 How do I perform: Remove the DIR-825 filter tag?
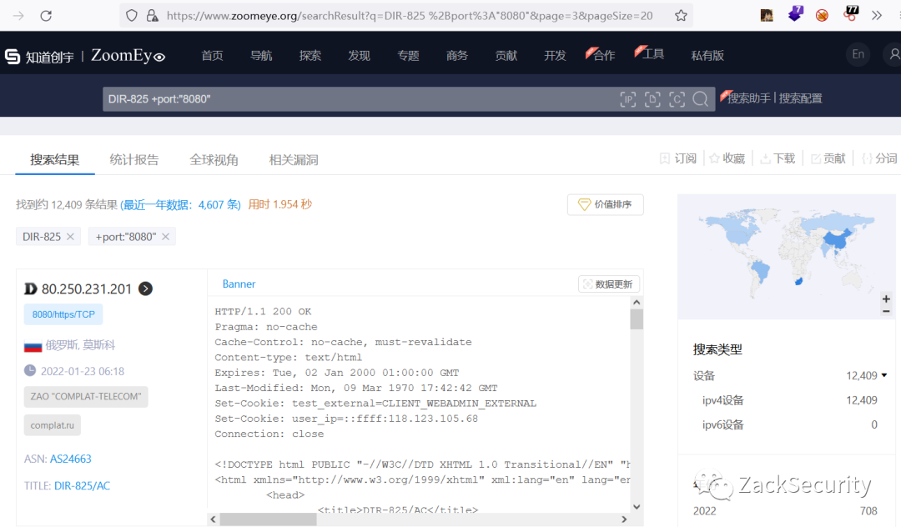70,237
